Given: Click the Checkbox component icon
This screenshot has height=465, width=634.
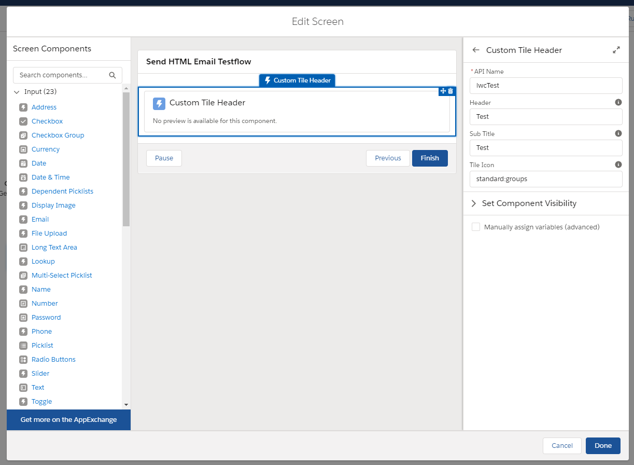Looking at the screenshot, I should [23, 121].
